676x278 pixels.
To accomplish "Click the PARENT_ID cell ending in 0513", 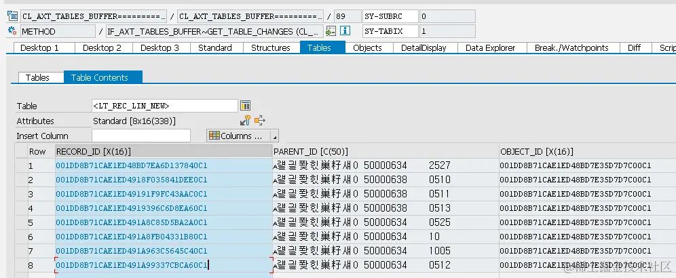I will tap(386, 208).
